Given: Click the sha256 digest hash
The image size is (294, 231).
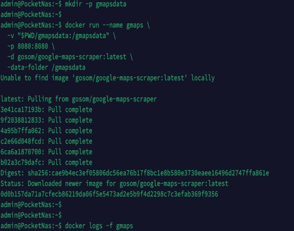Looking at the screenshot, I should tap(148, 173).
